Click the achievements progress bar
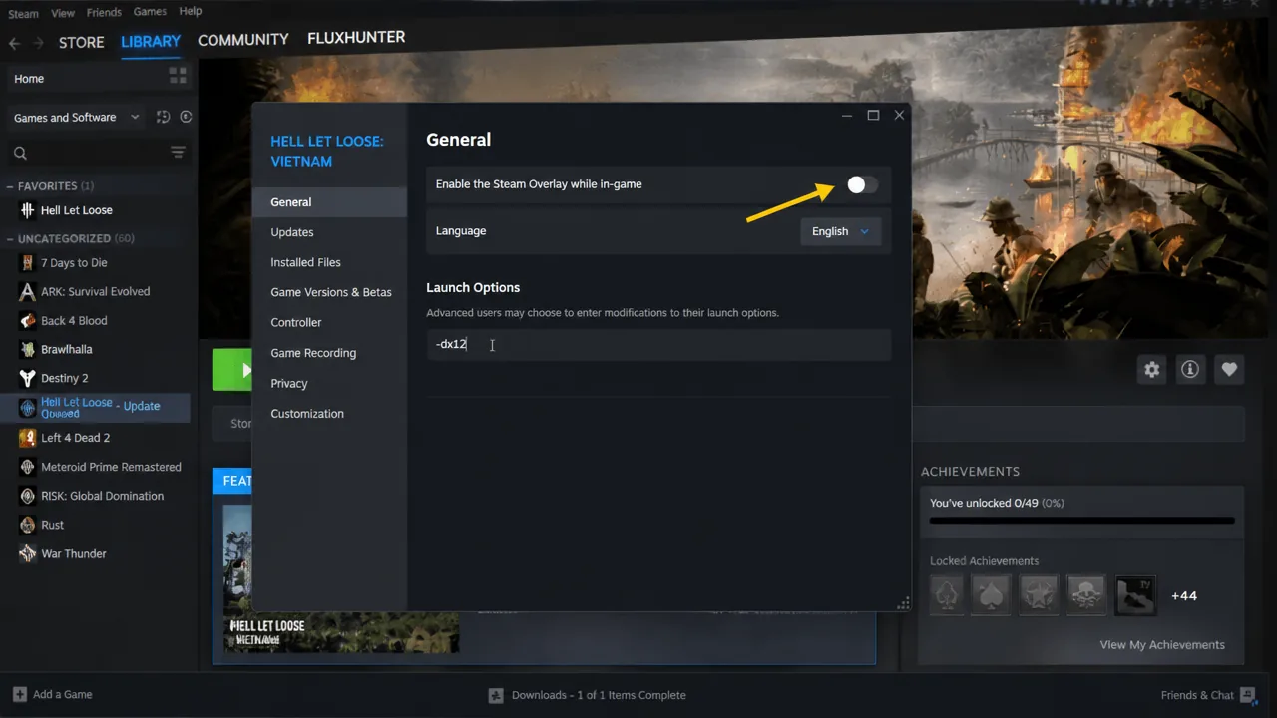The width and height of the screenshot is (1277, 718). tap(1082, 521)
